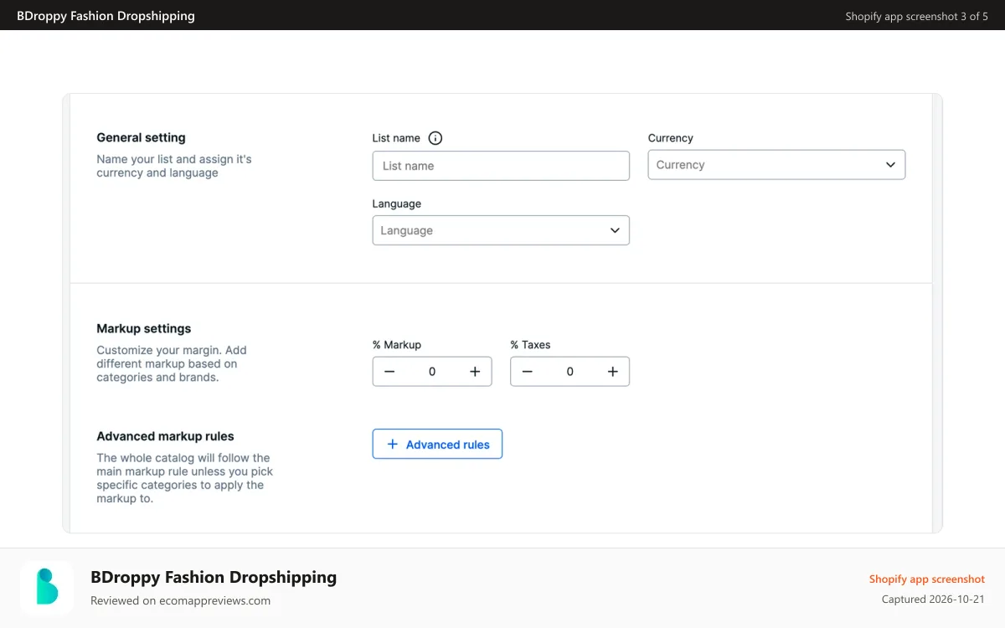Screen dimensions: 1005x628
Task: Click the % Markup number value field
Action: tap(432, 372)
